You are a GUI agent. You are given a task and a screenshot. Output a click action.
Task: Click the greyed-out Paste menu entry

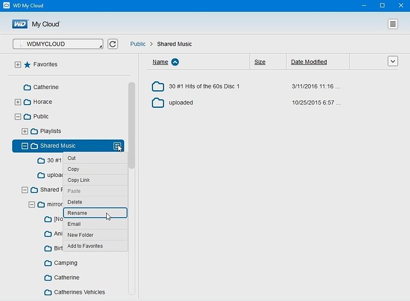[x=95, y=191]
